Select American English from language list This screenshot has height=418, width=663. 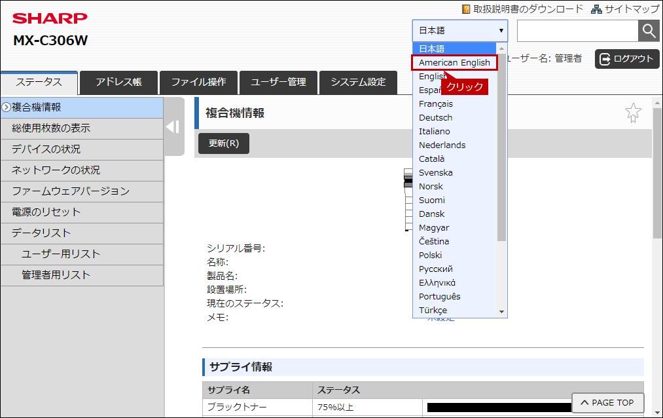point(454,63)
